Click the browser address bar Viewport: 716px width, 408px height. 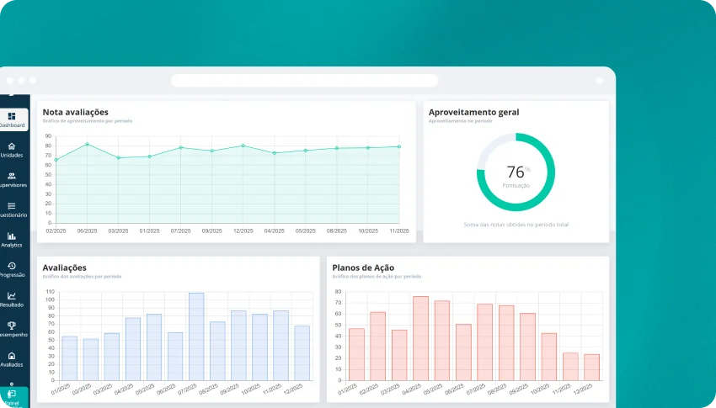(304, 81)
